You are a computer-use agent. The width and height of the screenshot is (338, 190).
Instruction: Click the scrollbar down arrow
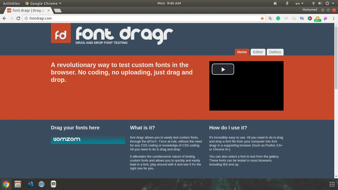click(336, 176)
